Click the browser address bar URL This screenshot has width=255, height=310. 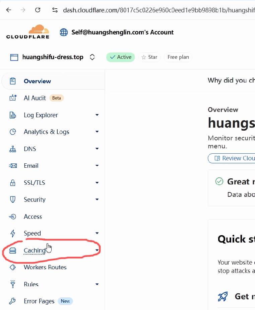tap(158, 10)
